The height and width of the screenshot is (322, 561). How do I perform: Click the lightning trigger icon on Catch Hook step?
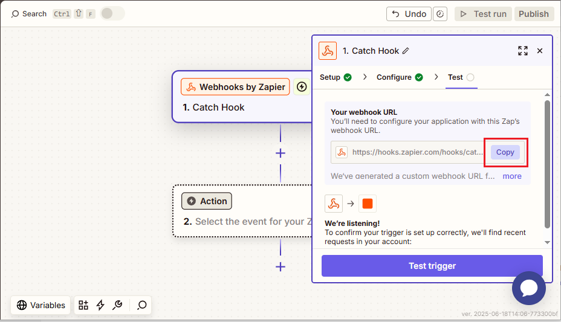click(302, 87)
